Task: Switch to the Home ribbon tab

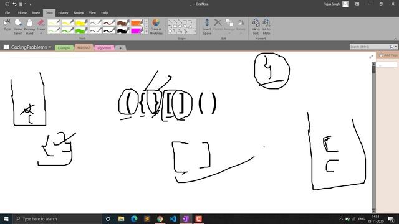Action: (x=22, y=12)
